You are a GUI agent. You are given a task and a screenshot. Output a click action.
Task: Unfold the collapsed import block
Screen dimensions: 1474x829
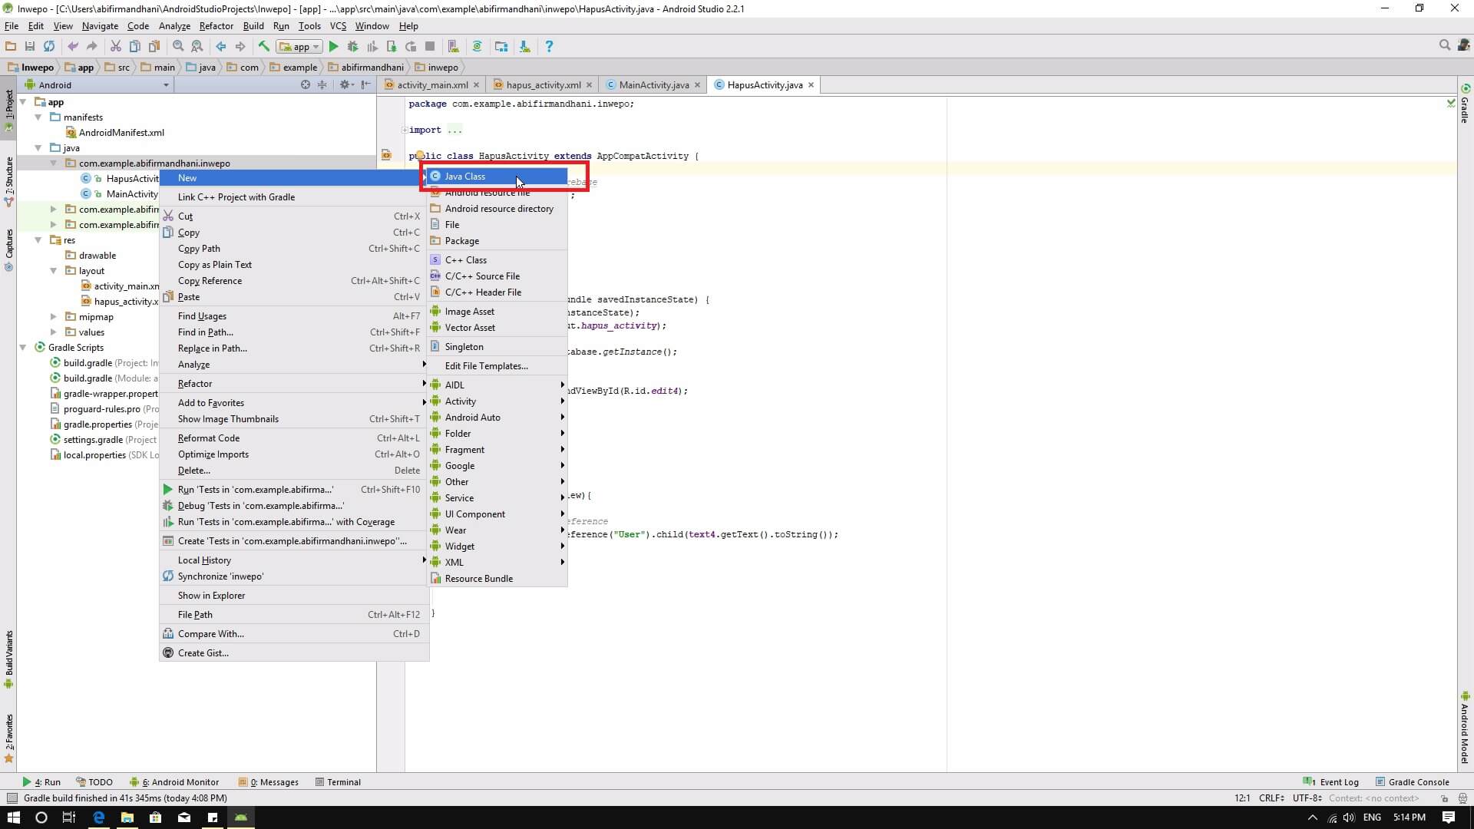point(405,130)
